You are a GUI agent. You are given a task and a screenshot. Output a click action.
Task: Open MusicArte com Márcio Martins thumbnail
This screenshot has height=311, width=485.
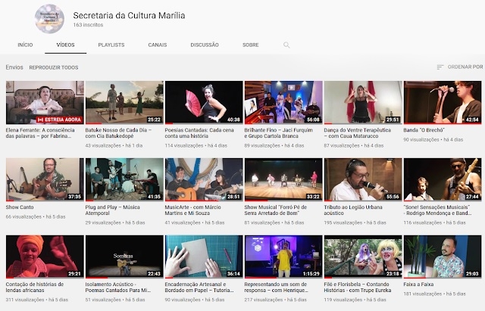click(204, 179)
